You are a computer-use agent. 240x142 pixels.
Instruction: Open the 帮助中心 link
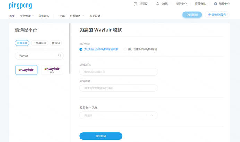(181, 4)
